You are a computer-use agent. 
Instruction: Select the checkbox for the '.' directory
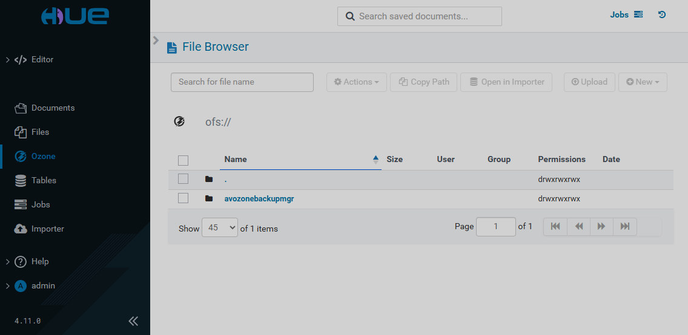click(184, 179)
